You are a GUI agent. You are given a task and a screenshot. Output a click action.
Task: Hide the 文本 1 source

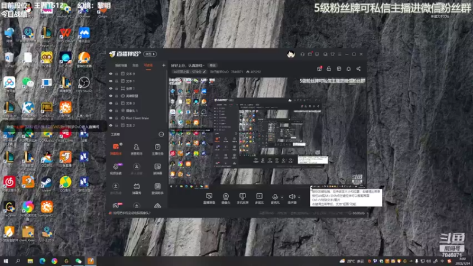coord(111,81)
